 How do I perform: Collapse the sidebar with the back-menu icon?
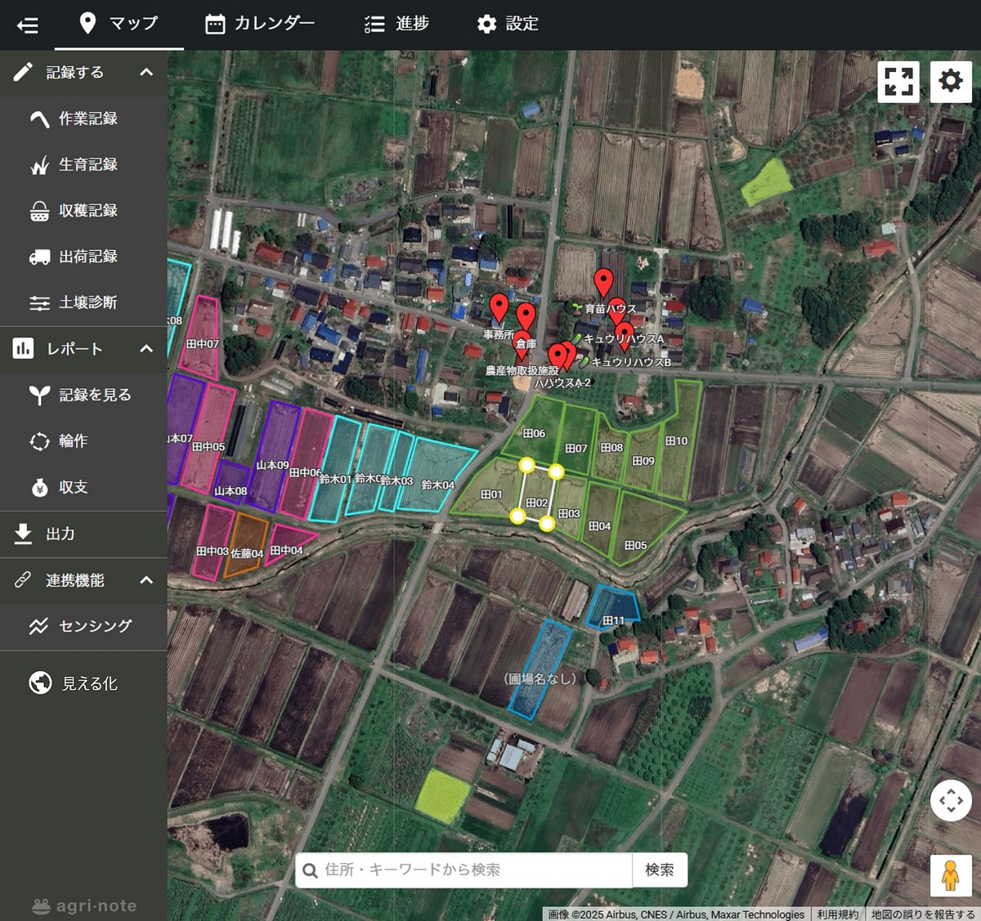tap(27, 25)
